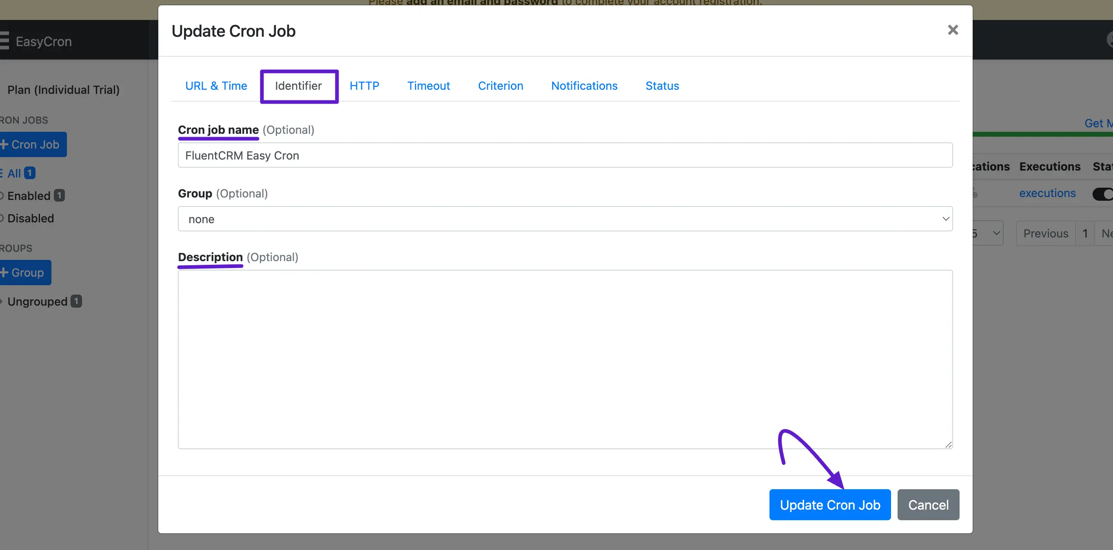Select page 1 in pagination

pos(1084,233)
